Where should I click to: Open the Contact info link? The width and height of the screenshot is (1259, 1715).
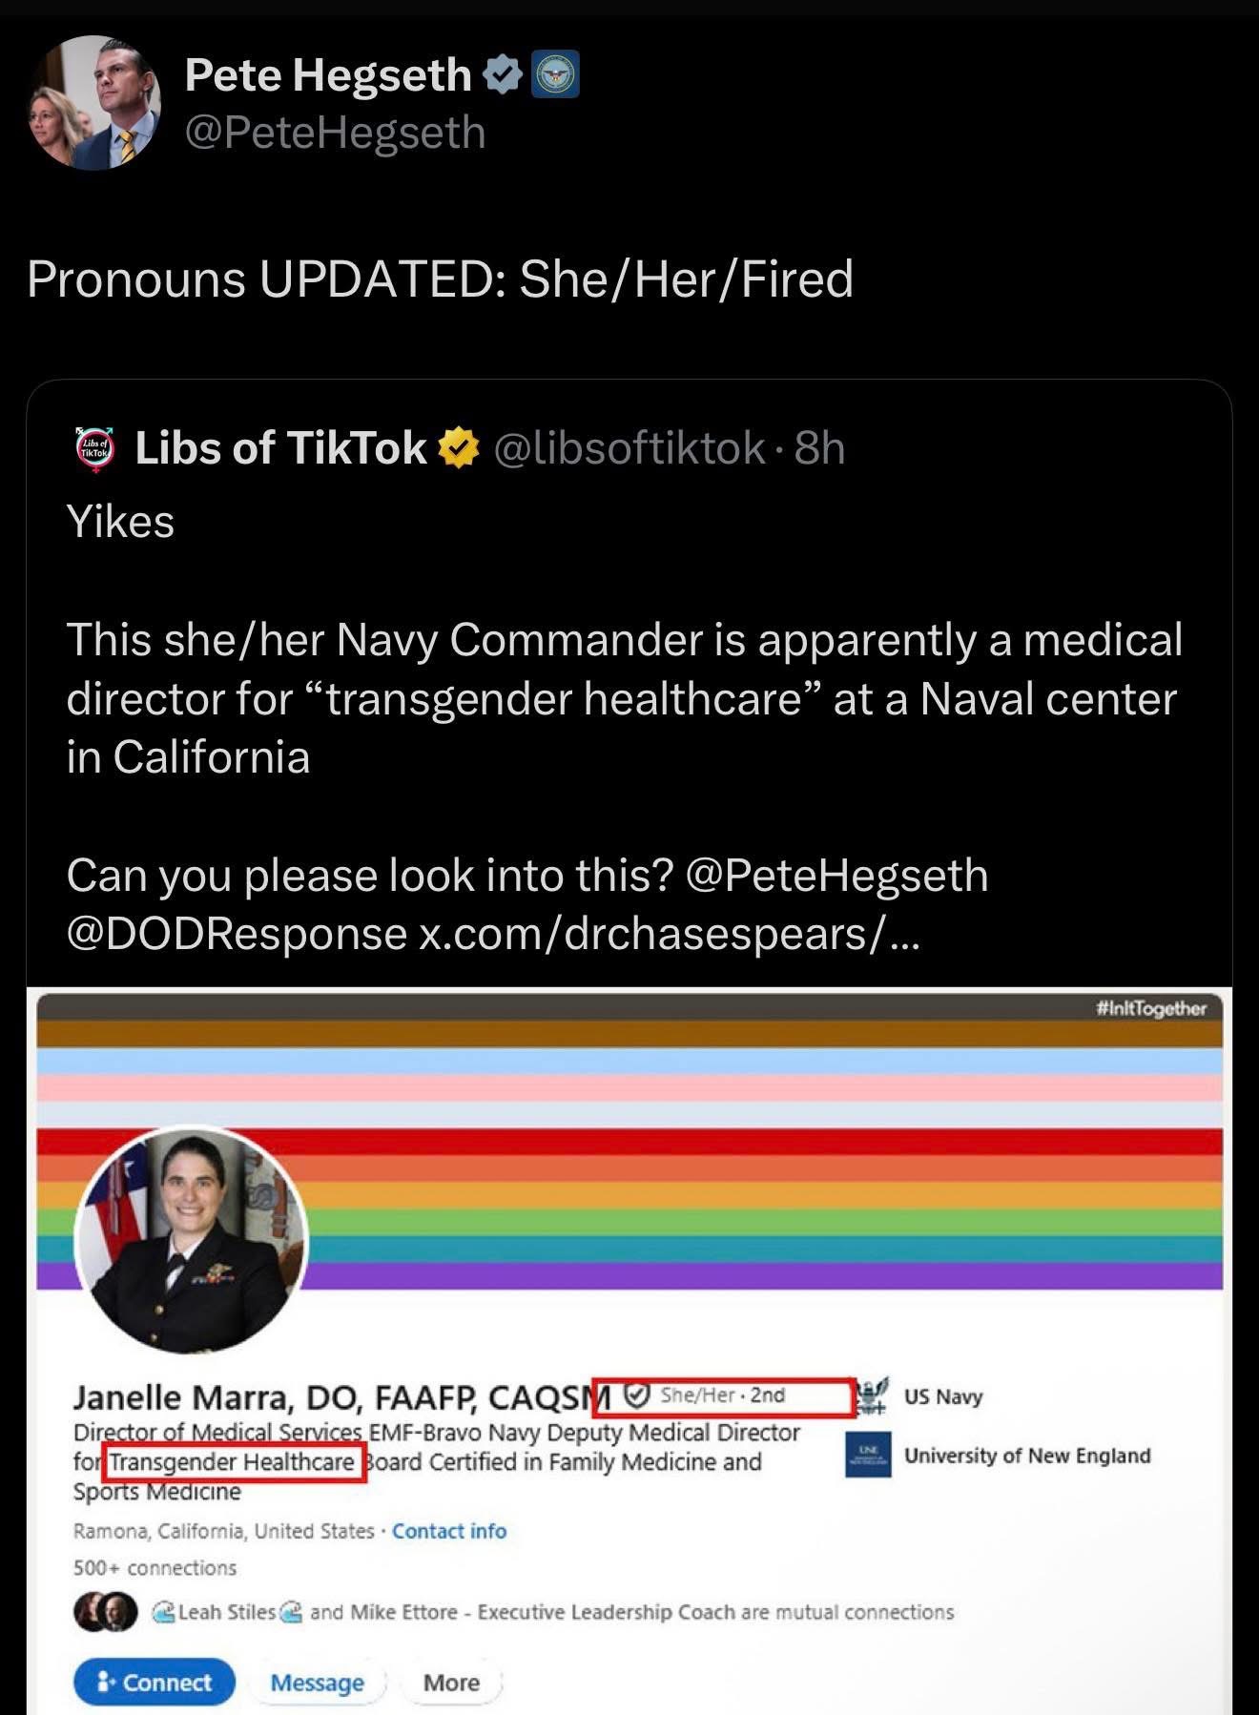tap(449, 1531)
